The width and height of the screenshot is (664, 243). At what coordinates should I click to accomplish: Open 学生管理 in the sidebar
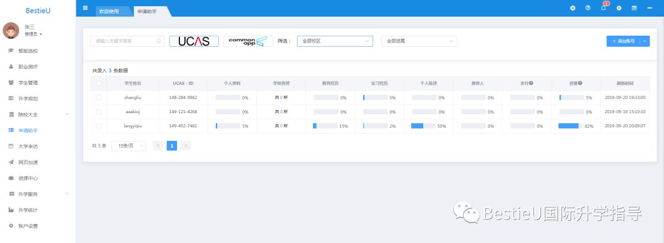click(28, 82)
